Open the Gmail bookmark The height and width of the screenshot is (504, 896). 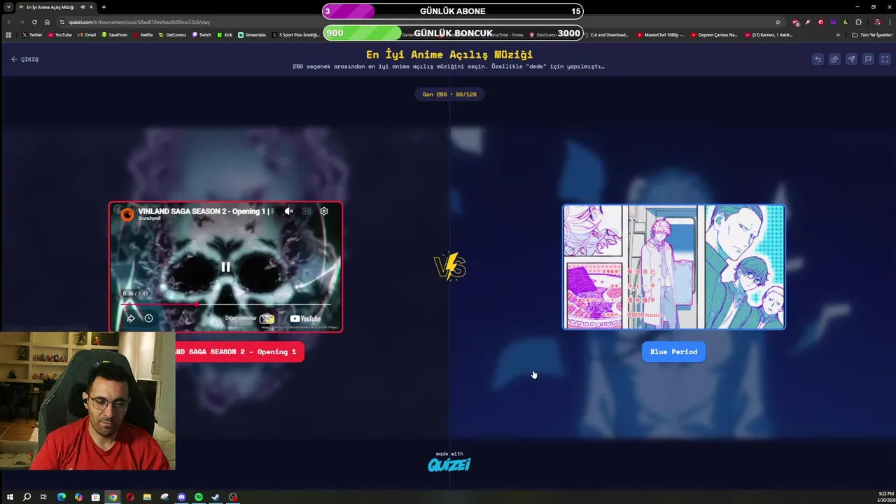point(87,35)
